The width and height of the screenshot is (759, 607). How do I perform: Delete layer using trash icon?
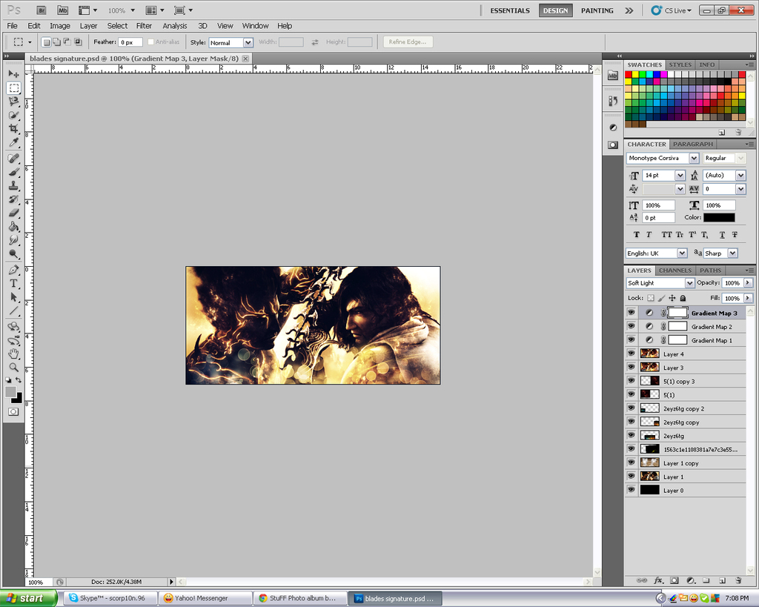738,580
